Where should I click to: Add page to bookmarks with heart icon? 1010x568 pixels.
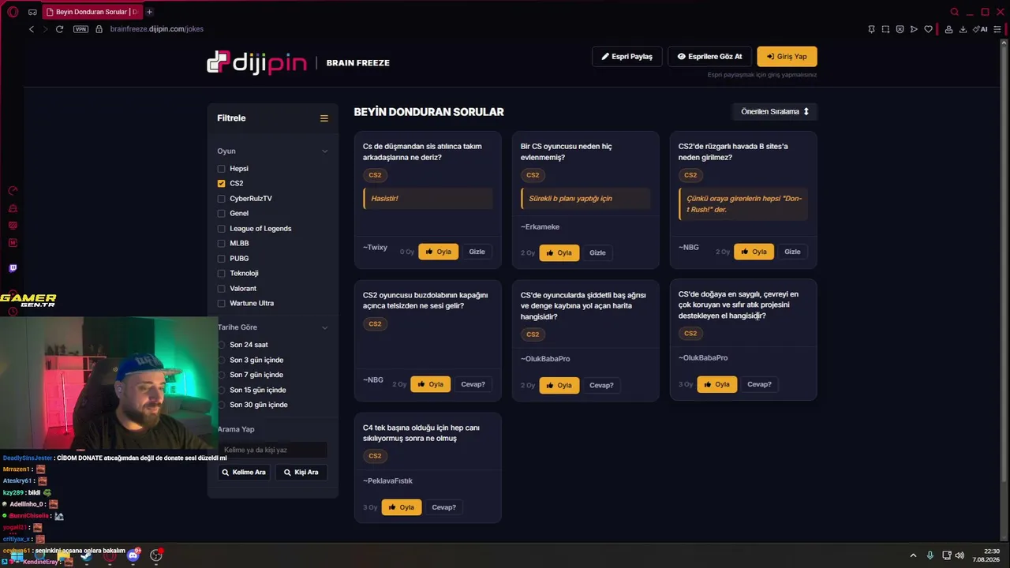pos(928,29)
